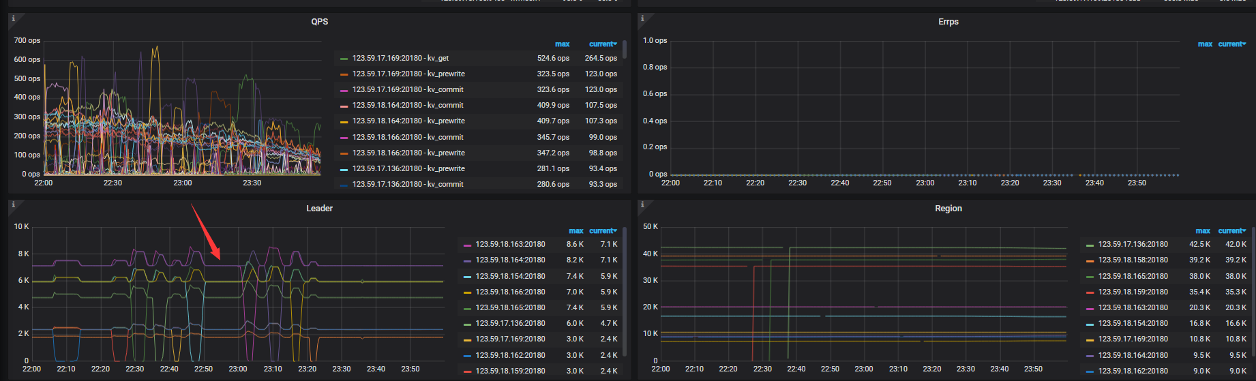The height and width of the screenshot is (381, 1256).
Task: Sort the QPS legend by max column
Action: pyautogui.click(x=562, y=44)
